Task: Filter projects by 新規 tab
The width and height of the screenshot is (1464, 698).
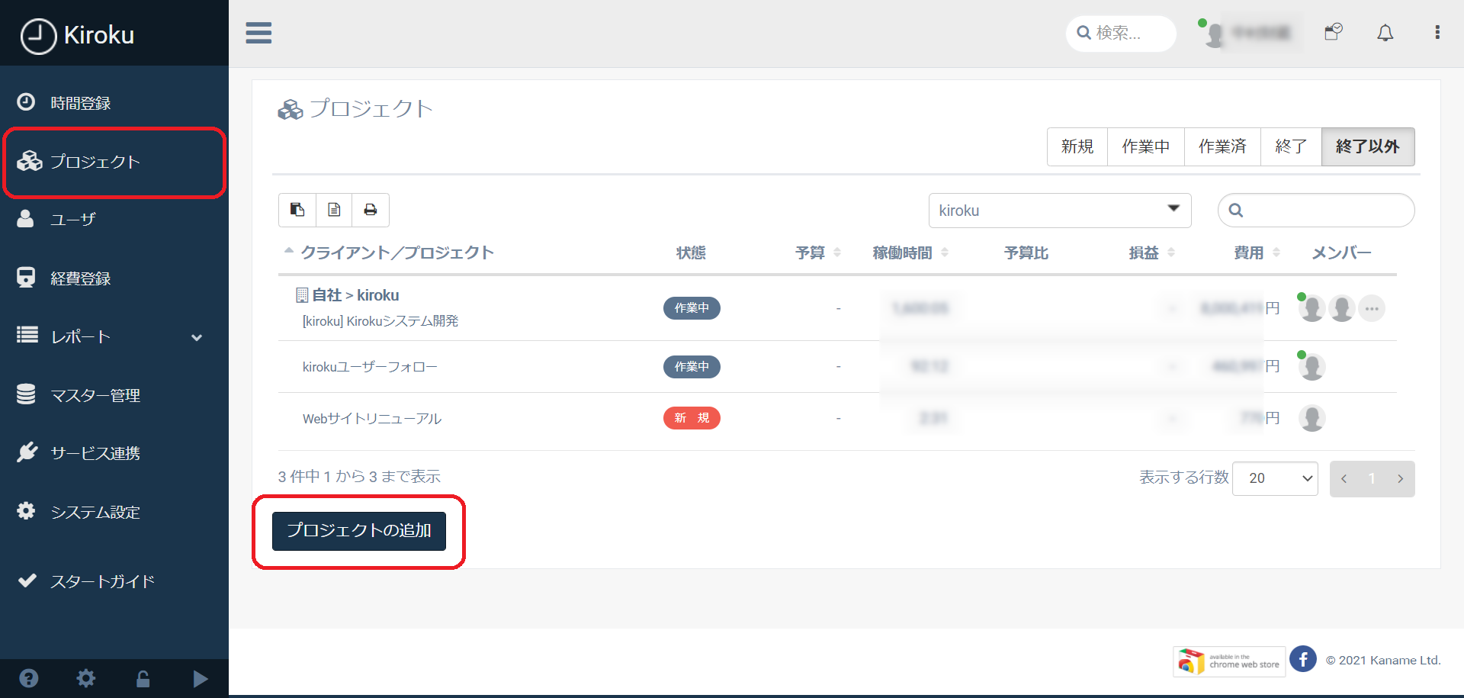Action: (x=1077, y=146)
